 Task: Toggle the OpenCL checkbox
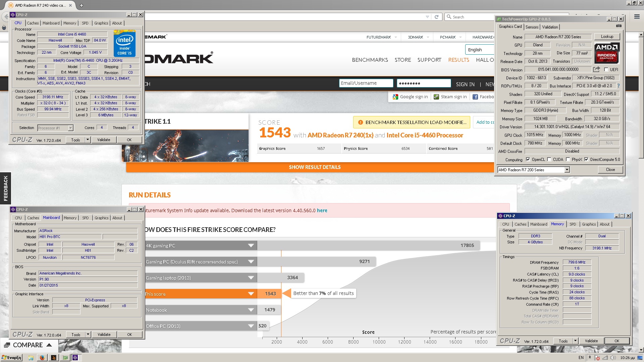(x=528, y=160)
